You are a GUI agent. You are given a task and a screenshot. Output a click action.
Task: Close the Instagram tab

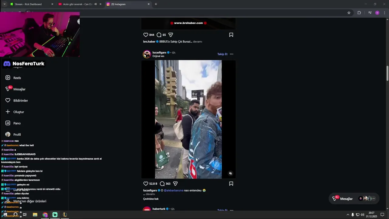(149, 4)
